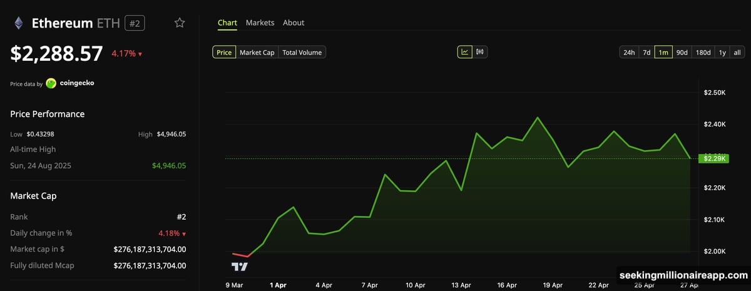
Task: Switch to line chart view icon
Action: pyautogui.click(x=465, y=52)
